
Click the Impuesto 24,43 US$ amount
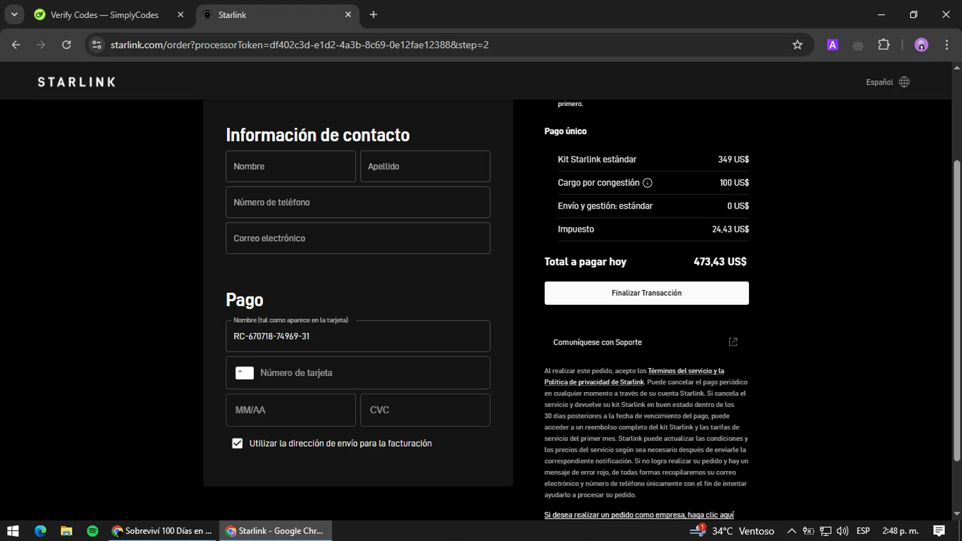pos(730,229)
